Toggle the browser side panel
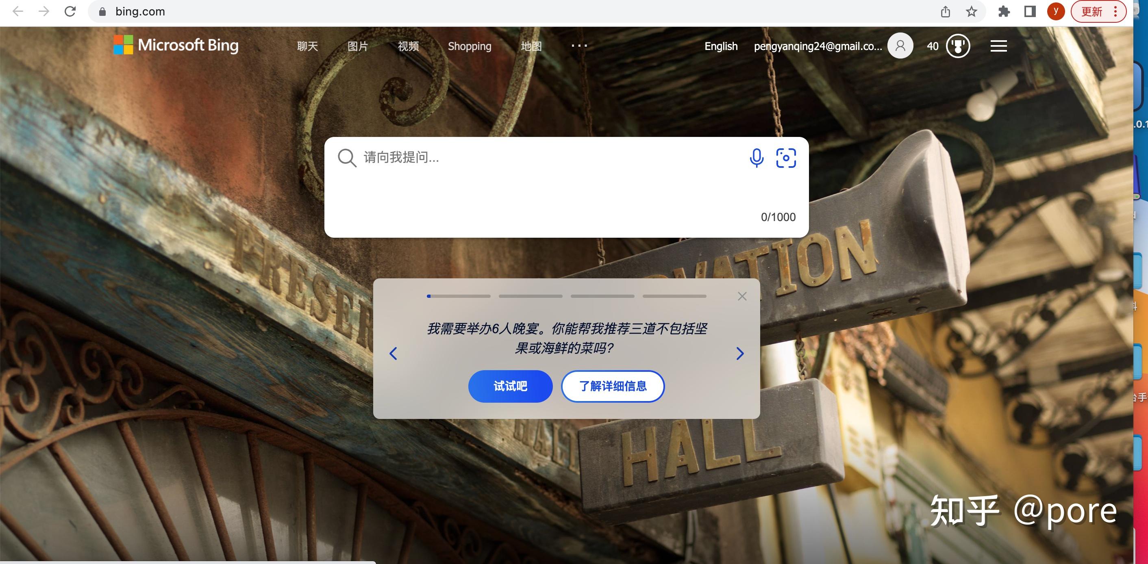The width and height of the screenshot is (1148, 564). click(x=1029, y=12)
